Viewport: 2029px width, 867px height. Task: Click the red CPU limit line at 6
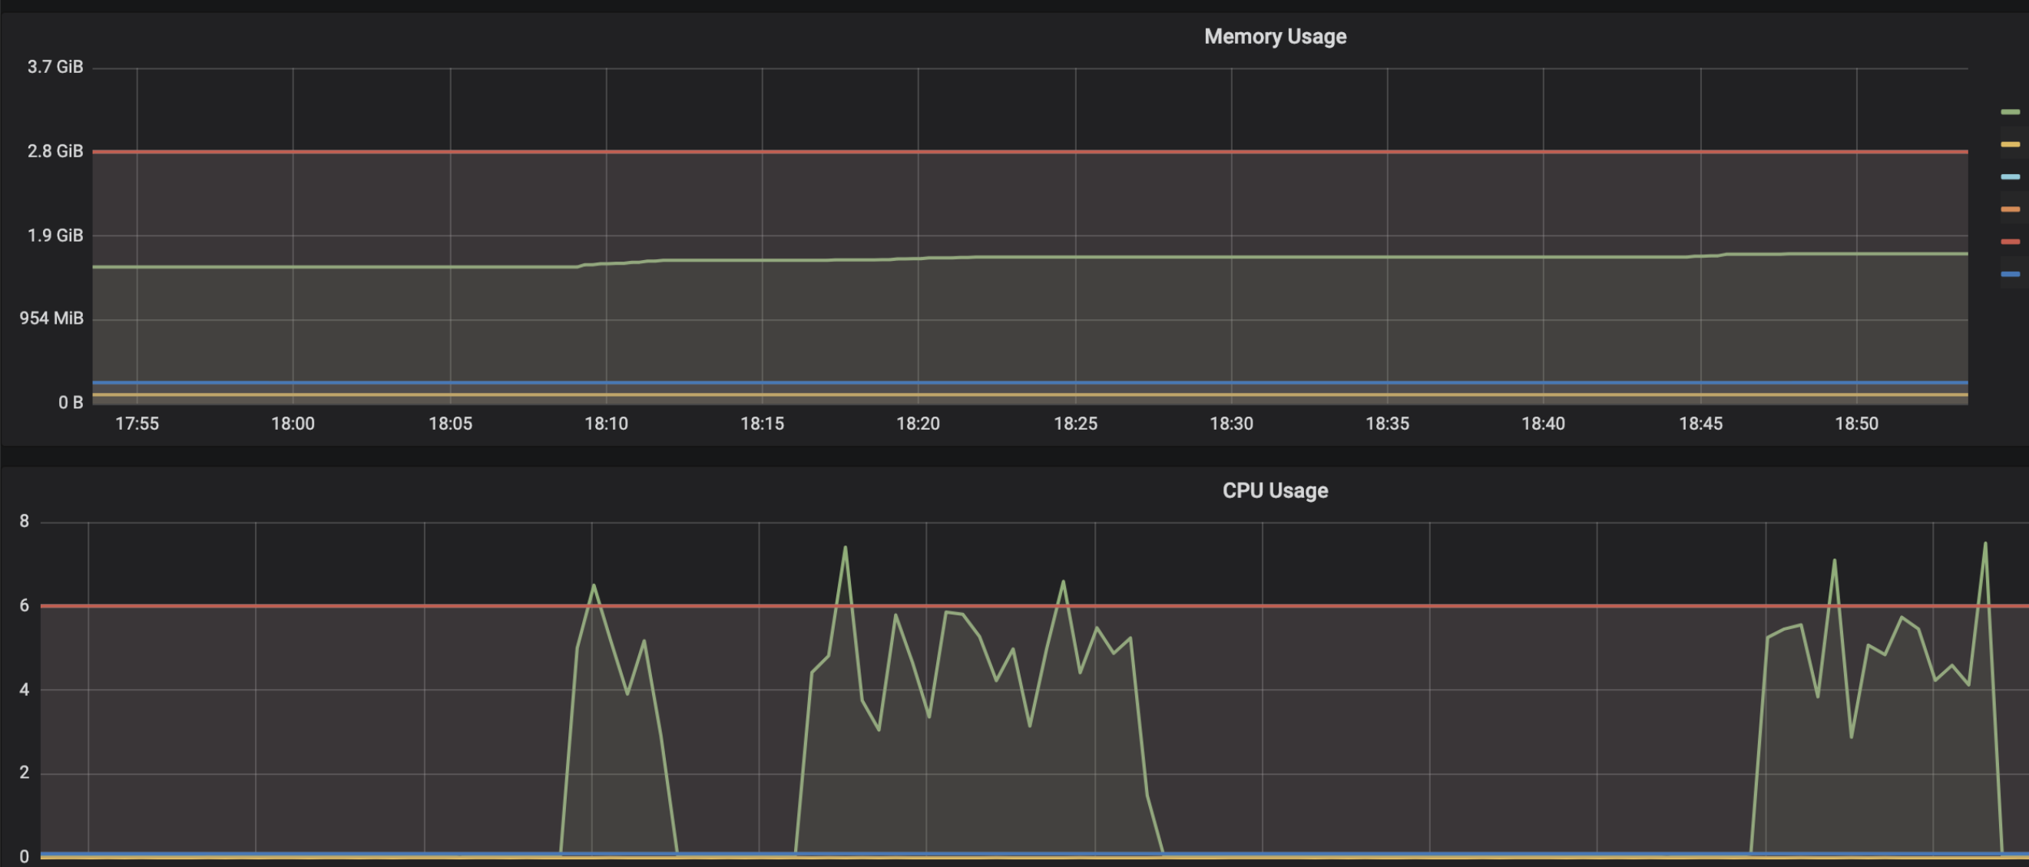click(1339, 605)
